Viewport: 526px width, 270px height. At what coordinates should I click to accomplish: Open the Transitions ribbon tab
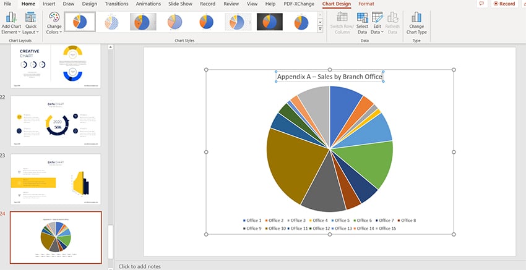pyautogui.click(x=116, y=4)
